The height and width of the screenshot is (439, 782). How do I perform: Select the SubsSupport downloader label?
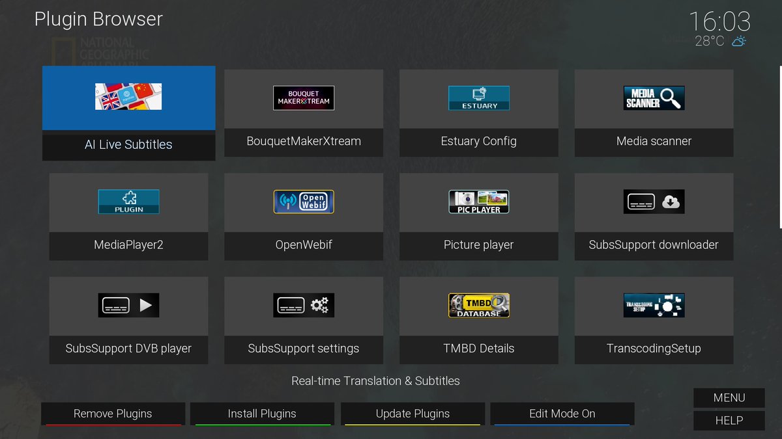click(x=654, y=245)
